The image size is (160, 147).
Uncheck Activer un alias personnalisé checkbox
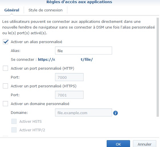[x=5, y=42]
